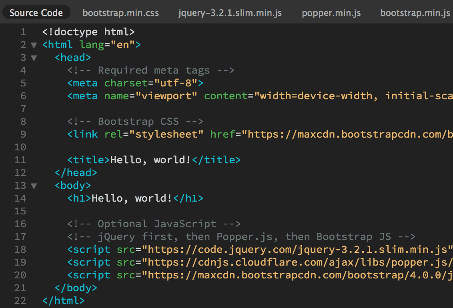Click the "utf-8" charset value

tap(176, 83)
